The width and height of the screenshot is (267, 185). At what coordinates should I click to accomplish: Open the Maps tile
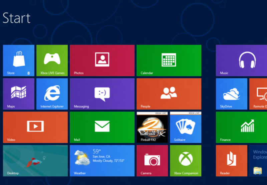pos(19,94)
